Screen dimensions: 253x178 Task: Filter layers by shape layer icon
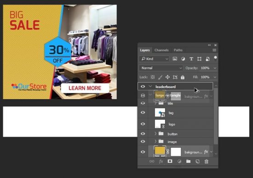click(x=199, y=59)
